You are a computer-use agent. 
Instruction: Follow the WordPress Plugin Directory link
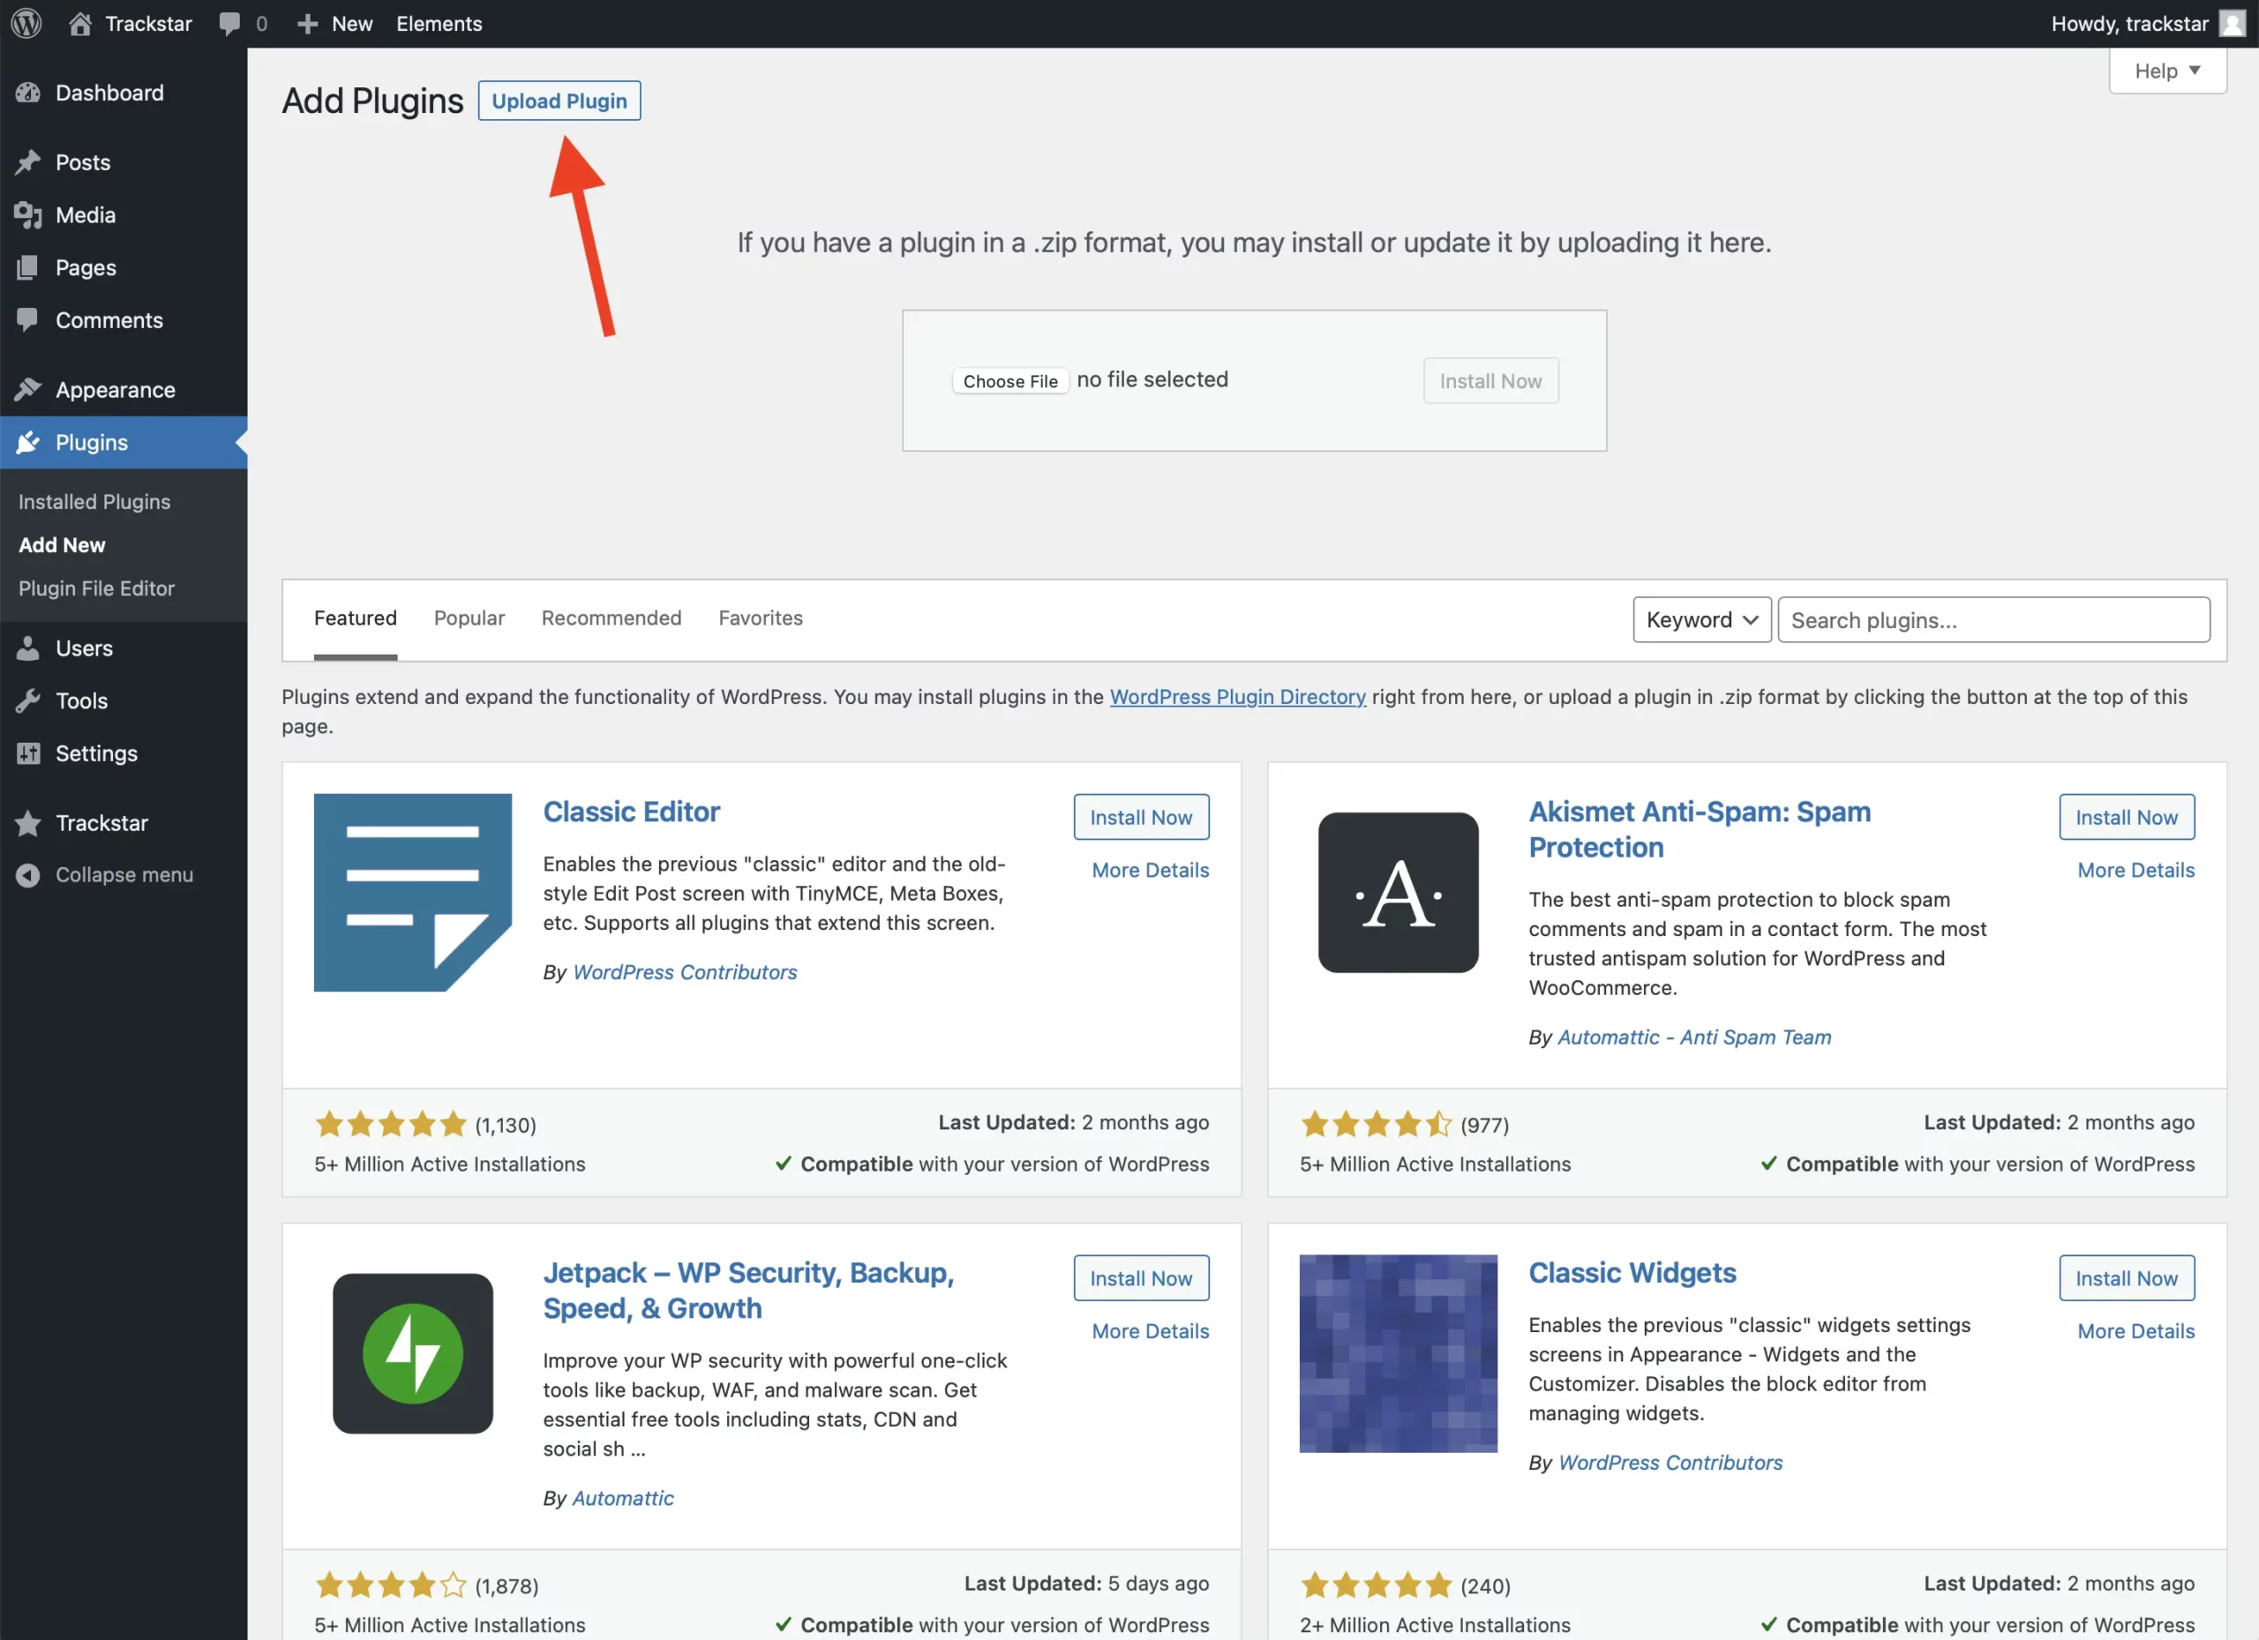[x=1238, y=697]
